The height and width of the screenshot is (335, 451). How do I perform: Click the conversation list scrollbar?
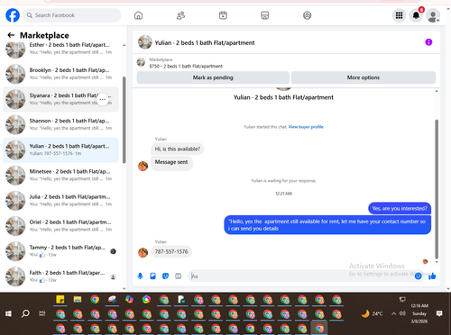pyautogui.click(x=124, y=120)
